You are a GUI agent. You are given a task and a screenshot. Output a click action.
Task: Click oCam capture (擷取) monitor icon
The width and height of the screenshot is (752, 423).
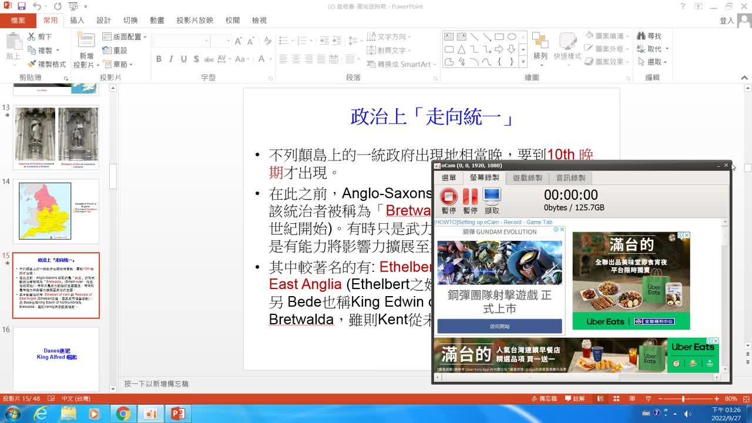[492, 196]
